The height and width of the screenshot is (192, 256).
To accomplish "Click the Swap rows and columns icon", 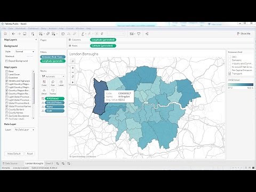I will (x=63, y=34).
